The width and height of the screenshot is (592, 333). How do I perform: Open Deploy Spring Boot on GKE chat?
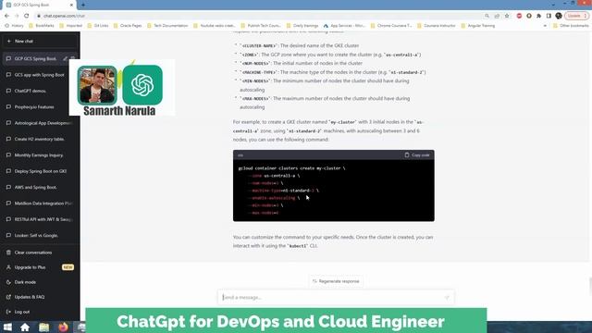(x=40, y=171)
